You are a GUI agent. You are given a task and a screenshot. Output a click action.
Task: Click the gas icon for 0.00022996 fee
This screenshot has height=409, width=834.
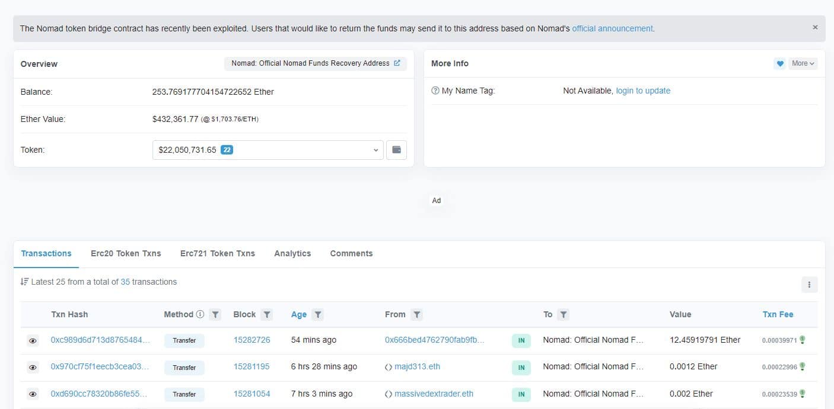click(x=802, y=366)
